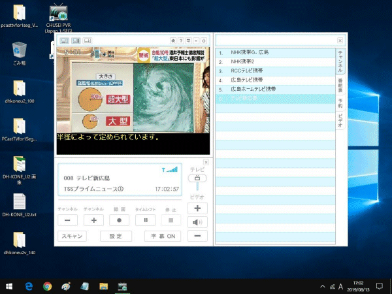Select the DH-KONE_U2 画像 folder

coord(20,171)
